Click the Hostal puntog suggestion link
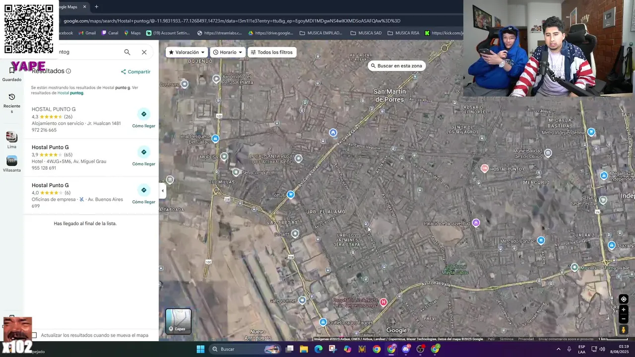Image resolution: width=635 pixels, height=357 pixels. coord(70,93)
